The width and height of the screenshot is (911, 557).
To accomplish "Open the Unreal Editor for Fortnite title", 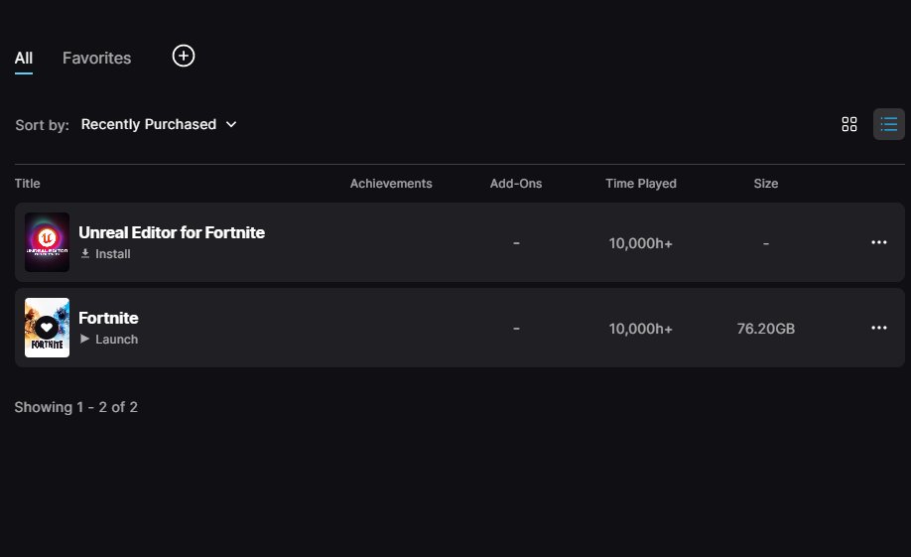I will [172, 232].
